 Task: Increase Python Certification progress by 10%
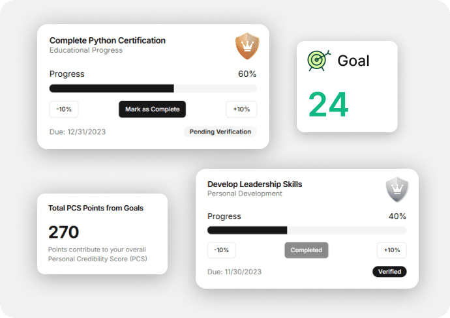point(241,109)
